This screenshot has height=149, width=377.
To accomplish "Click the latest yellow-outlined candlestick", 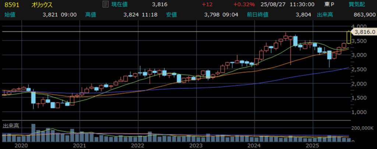I will click(348, 37).
